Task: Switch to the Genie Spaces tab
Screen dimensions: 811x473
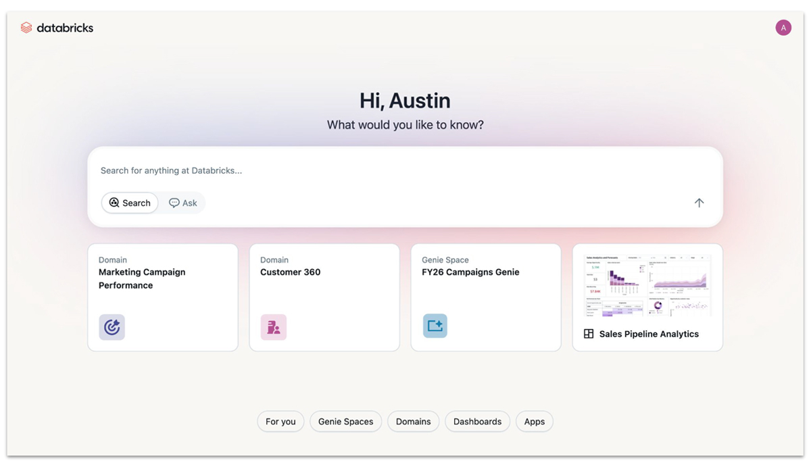Action: [x=345, y=422]
